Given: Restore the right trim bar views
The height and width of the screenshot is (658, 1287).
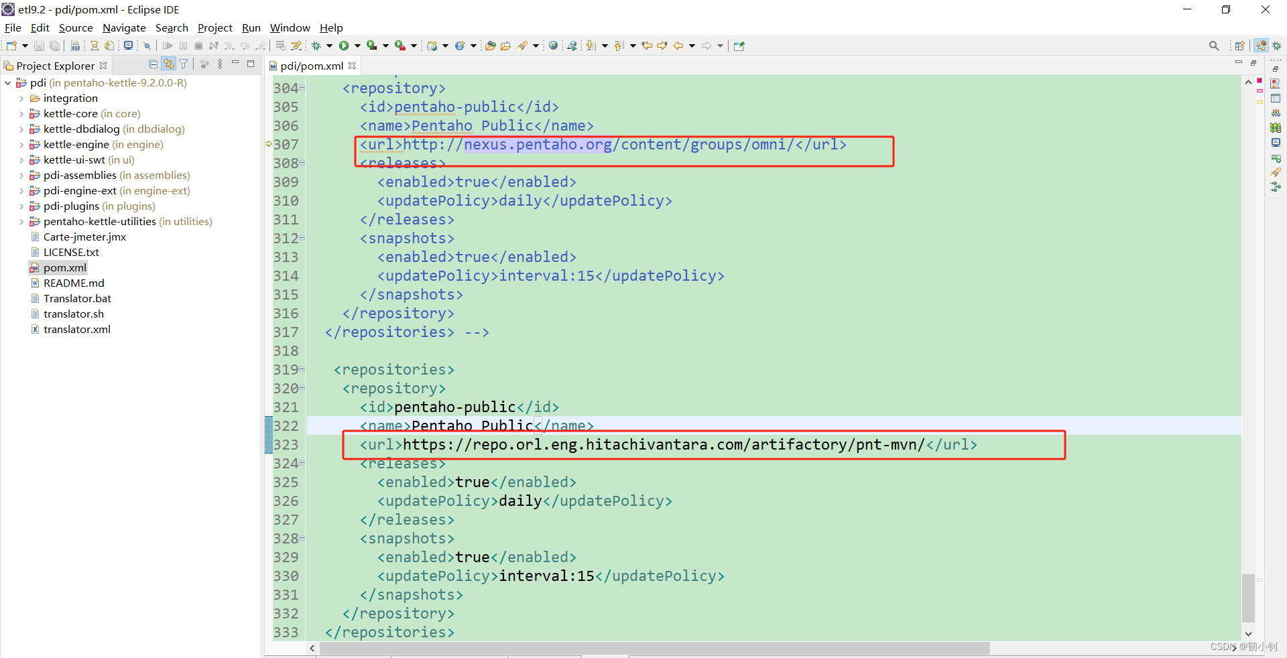Looking at the screenshot, I should 1276,69.
